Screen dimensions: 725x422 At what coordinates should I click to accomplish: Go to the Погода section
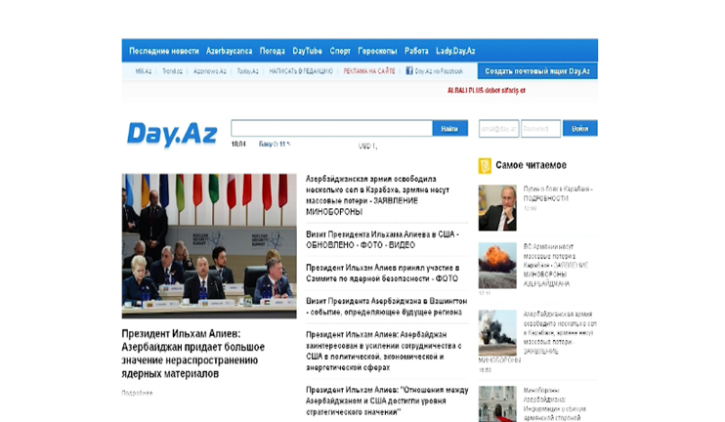273,51
